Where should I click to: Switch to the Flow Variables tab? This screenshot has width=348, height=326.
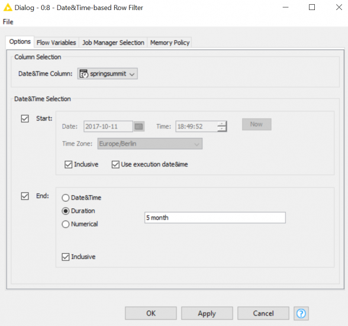[x=56, y=43]
